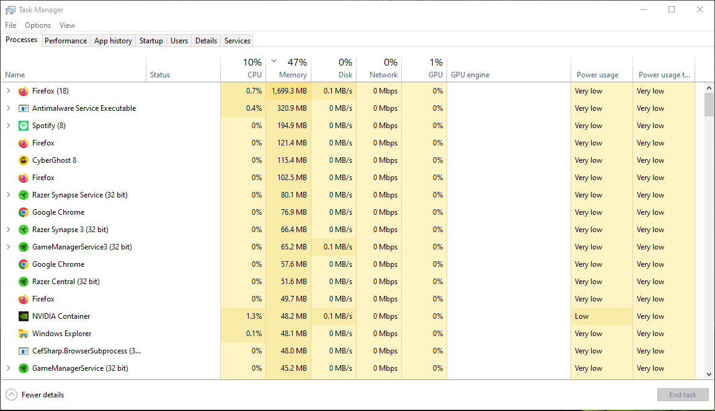
Task: Switch to the Users tab
Action: (179, 41)
